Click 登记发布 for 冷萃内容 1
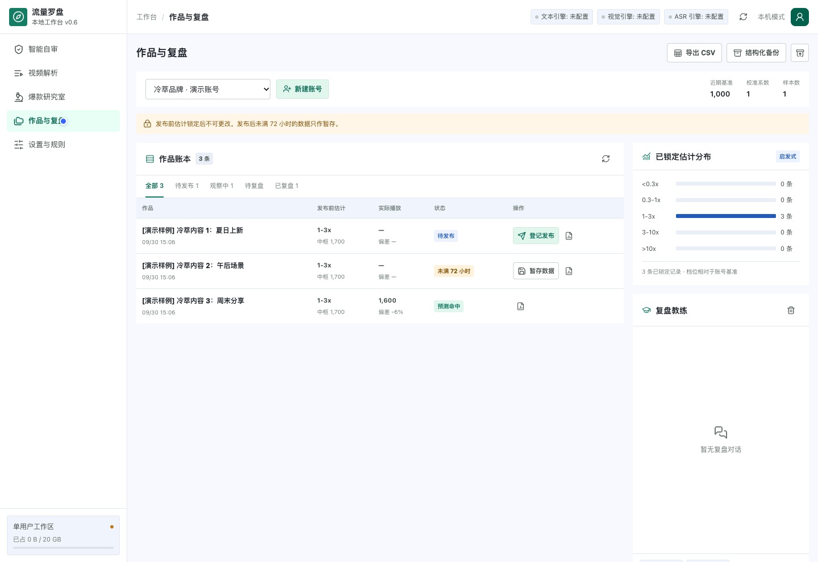The height and width of the screenshot is (562, 818). click(536, 236)
